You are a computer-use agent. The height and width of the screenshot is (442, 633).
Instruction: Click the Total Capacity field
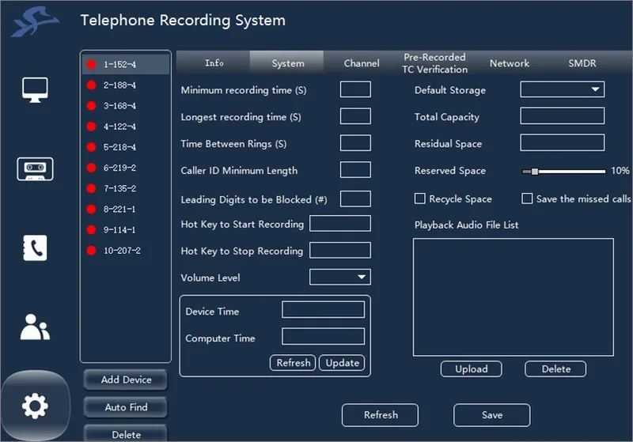click(563, 115)
